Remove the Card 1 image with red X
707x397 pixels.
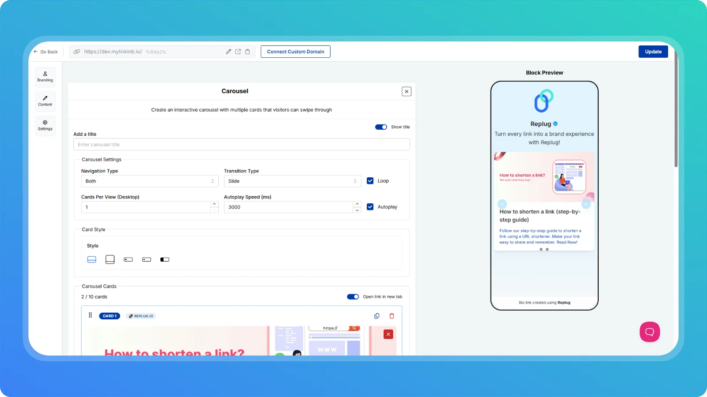click(x=388, y=334)
